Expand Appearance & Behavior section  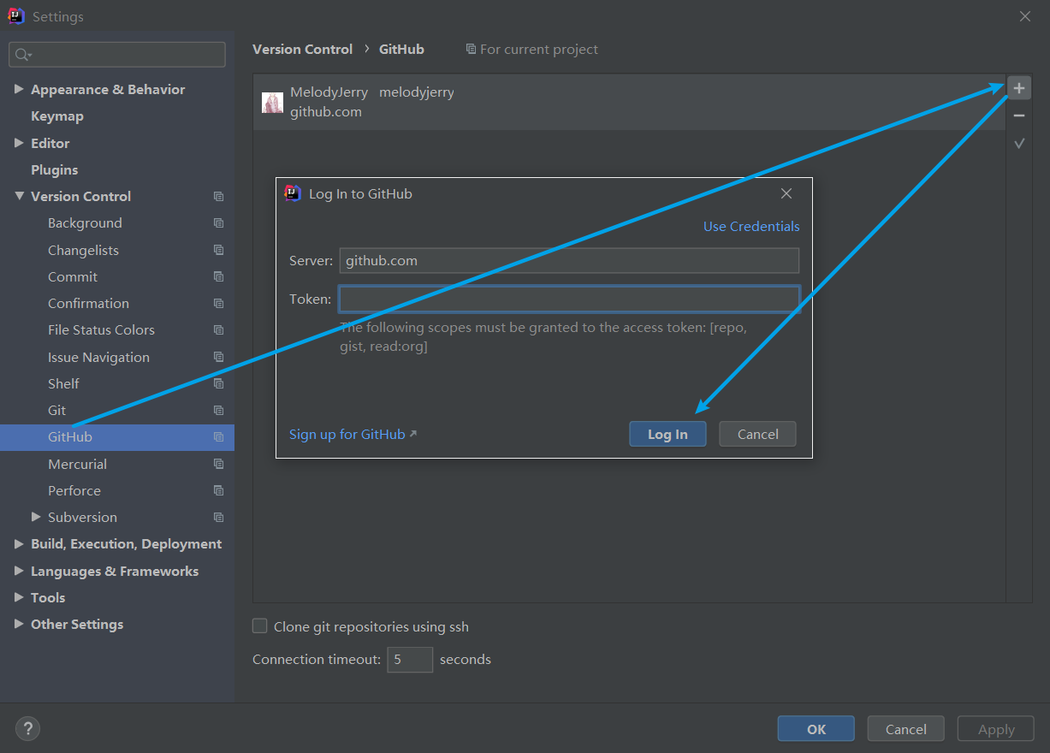[x=19, y=89]
